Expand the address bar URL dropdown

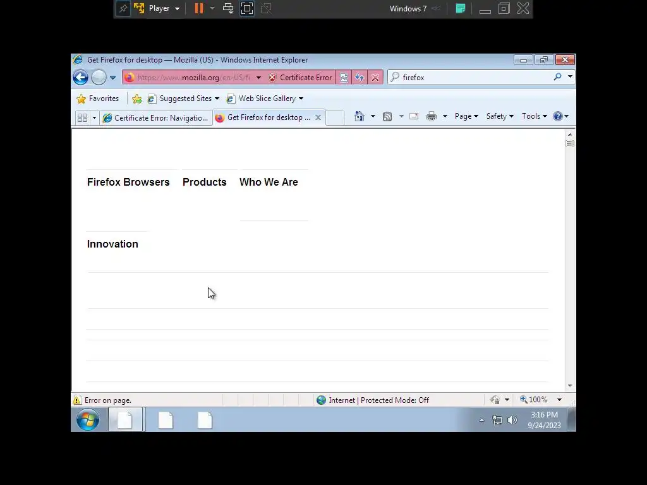(258, 78)
